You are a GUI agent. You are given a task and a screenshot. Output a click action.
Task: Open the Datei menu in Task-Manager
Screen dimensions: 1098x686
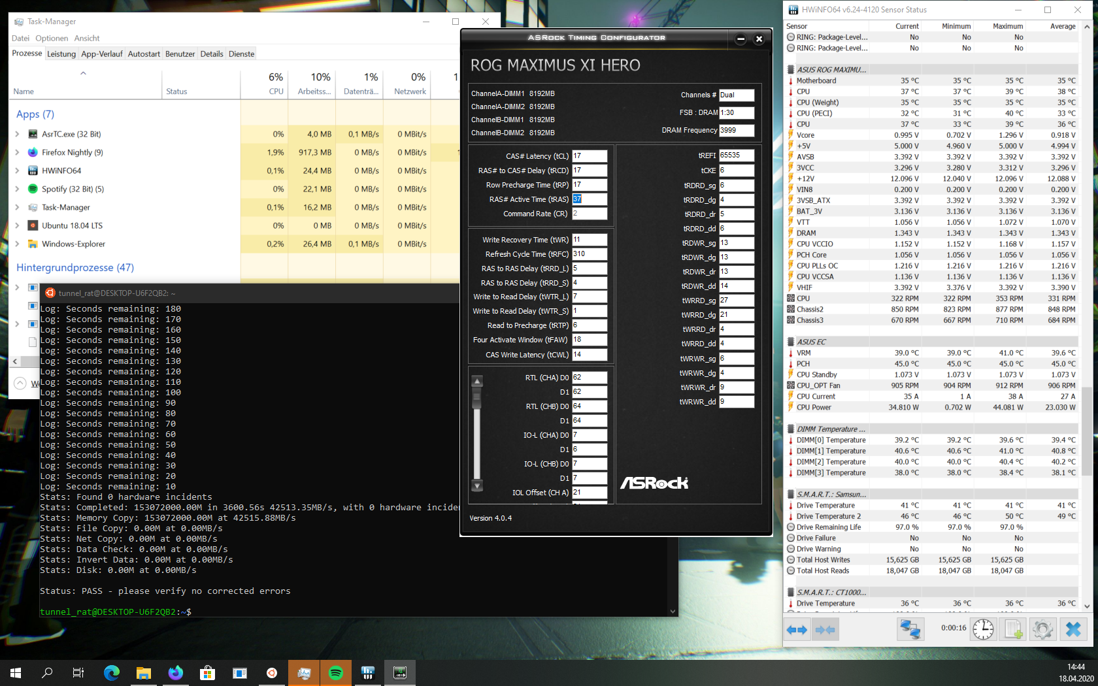[20, 39]
